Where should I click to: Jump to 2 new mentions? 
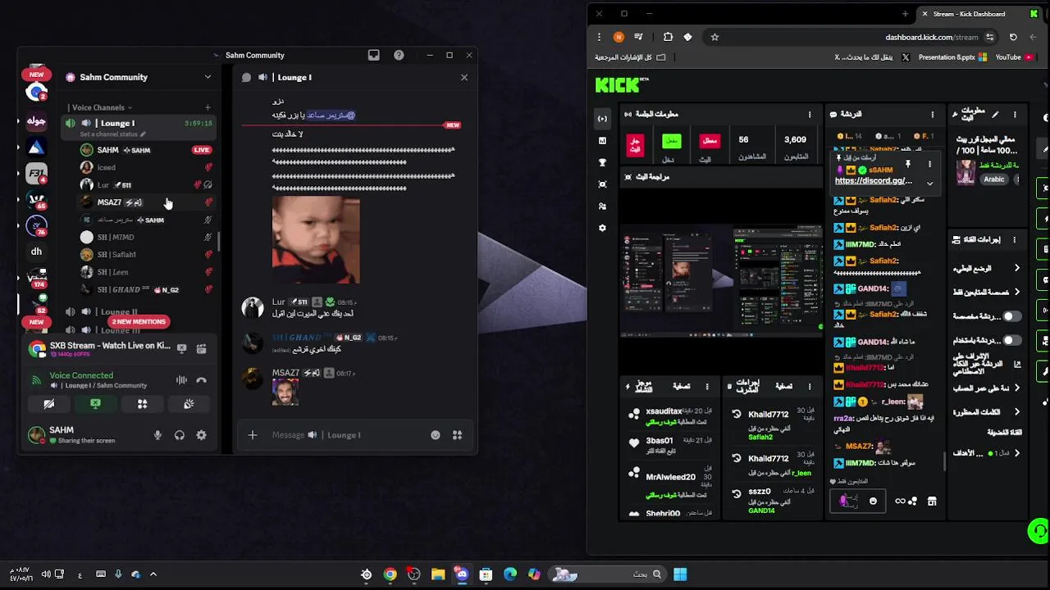(x=139, y=322)
